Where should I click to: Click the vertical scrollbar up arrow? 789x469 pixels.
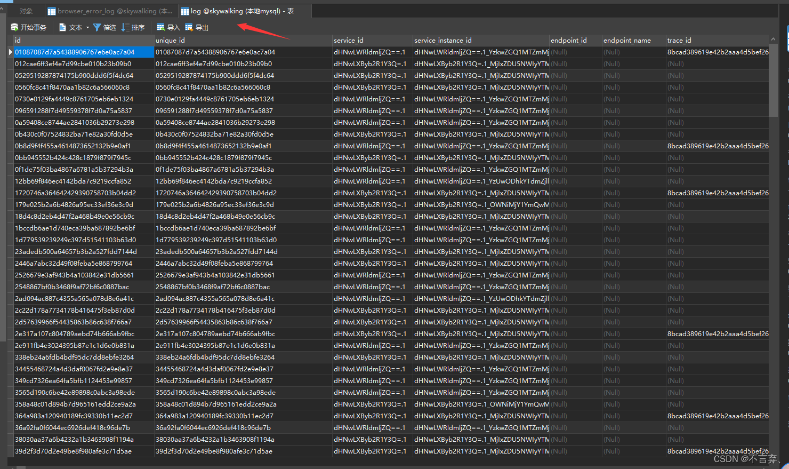tap(773, 39)
